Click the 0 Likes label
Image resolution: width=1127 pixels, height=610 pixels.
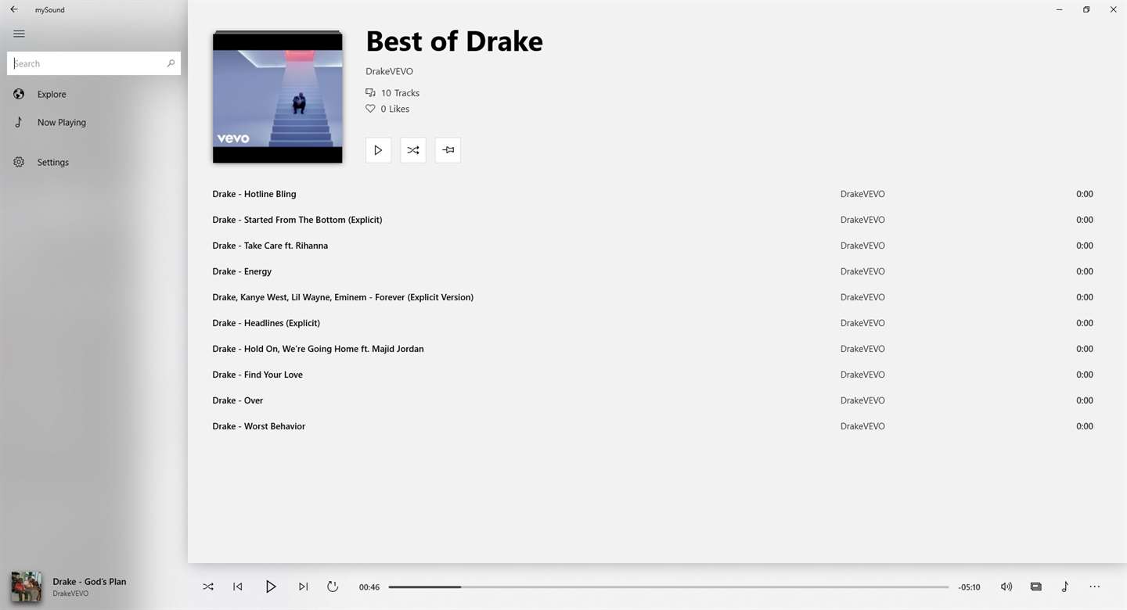pyautogui.click(x=395, y=109)
